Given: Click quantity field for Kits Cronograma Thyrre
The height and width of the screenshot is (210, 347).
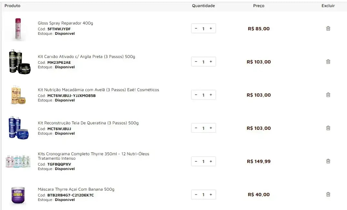Looking at the screenshot, I should [x=203, y=161].
